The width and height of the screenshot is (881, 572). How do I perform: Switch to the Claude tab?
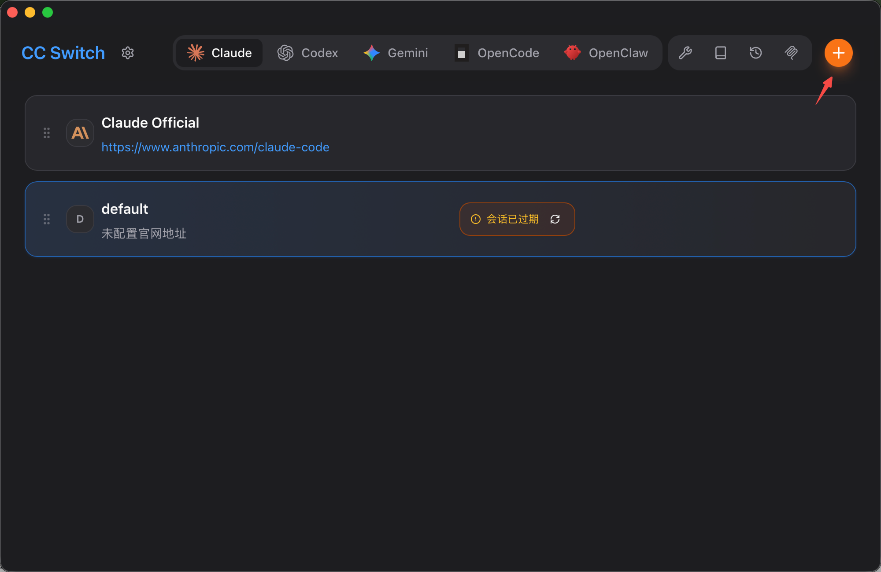(x=219, y=53)
